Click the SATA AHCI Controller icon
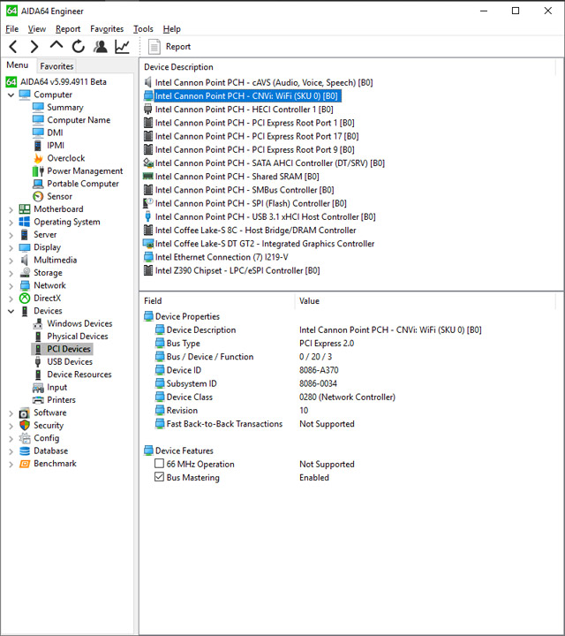The image size is (565, 636). 148,163
